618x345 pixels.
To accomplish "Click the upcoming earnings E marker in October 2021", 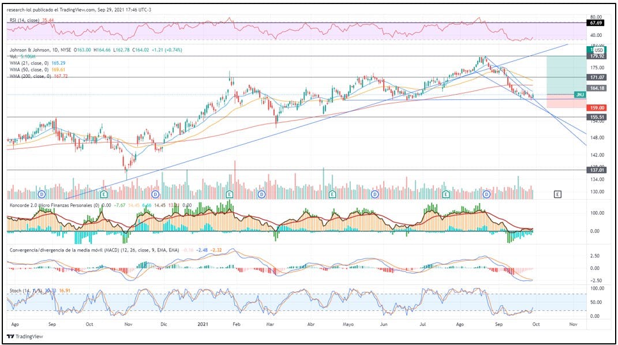I will (557, 194).
